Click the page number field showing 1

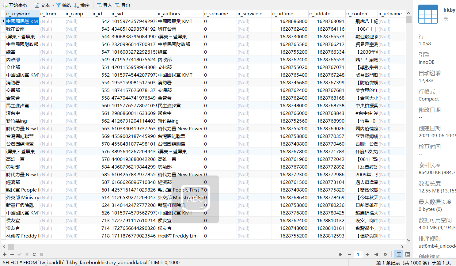[358, 254]
